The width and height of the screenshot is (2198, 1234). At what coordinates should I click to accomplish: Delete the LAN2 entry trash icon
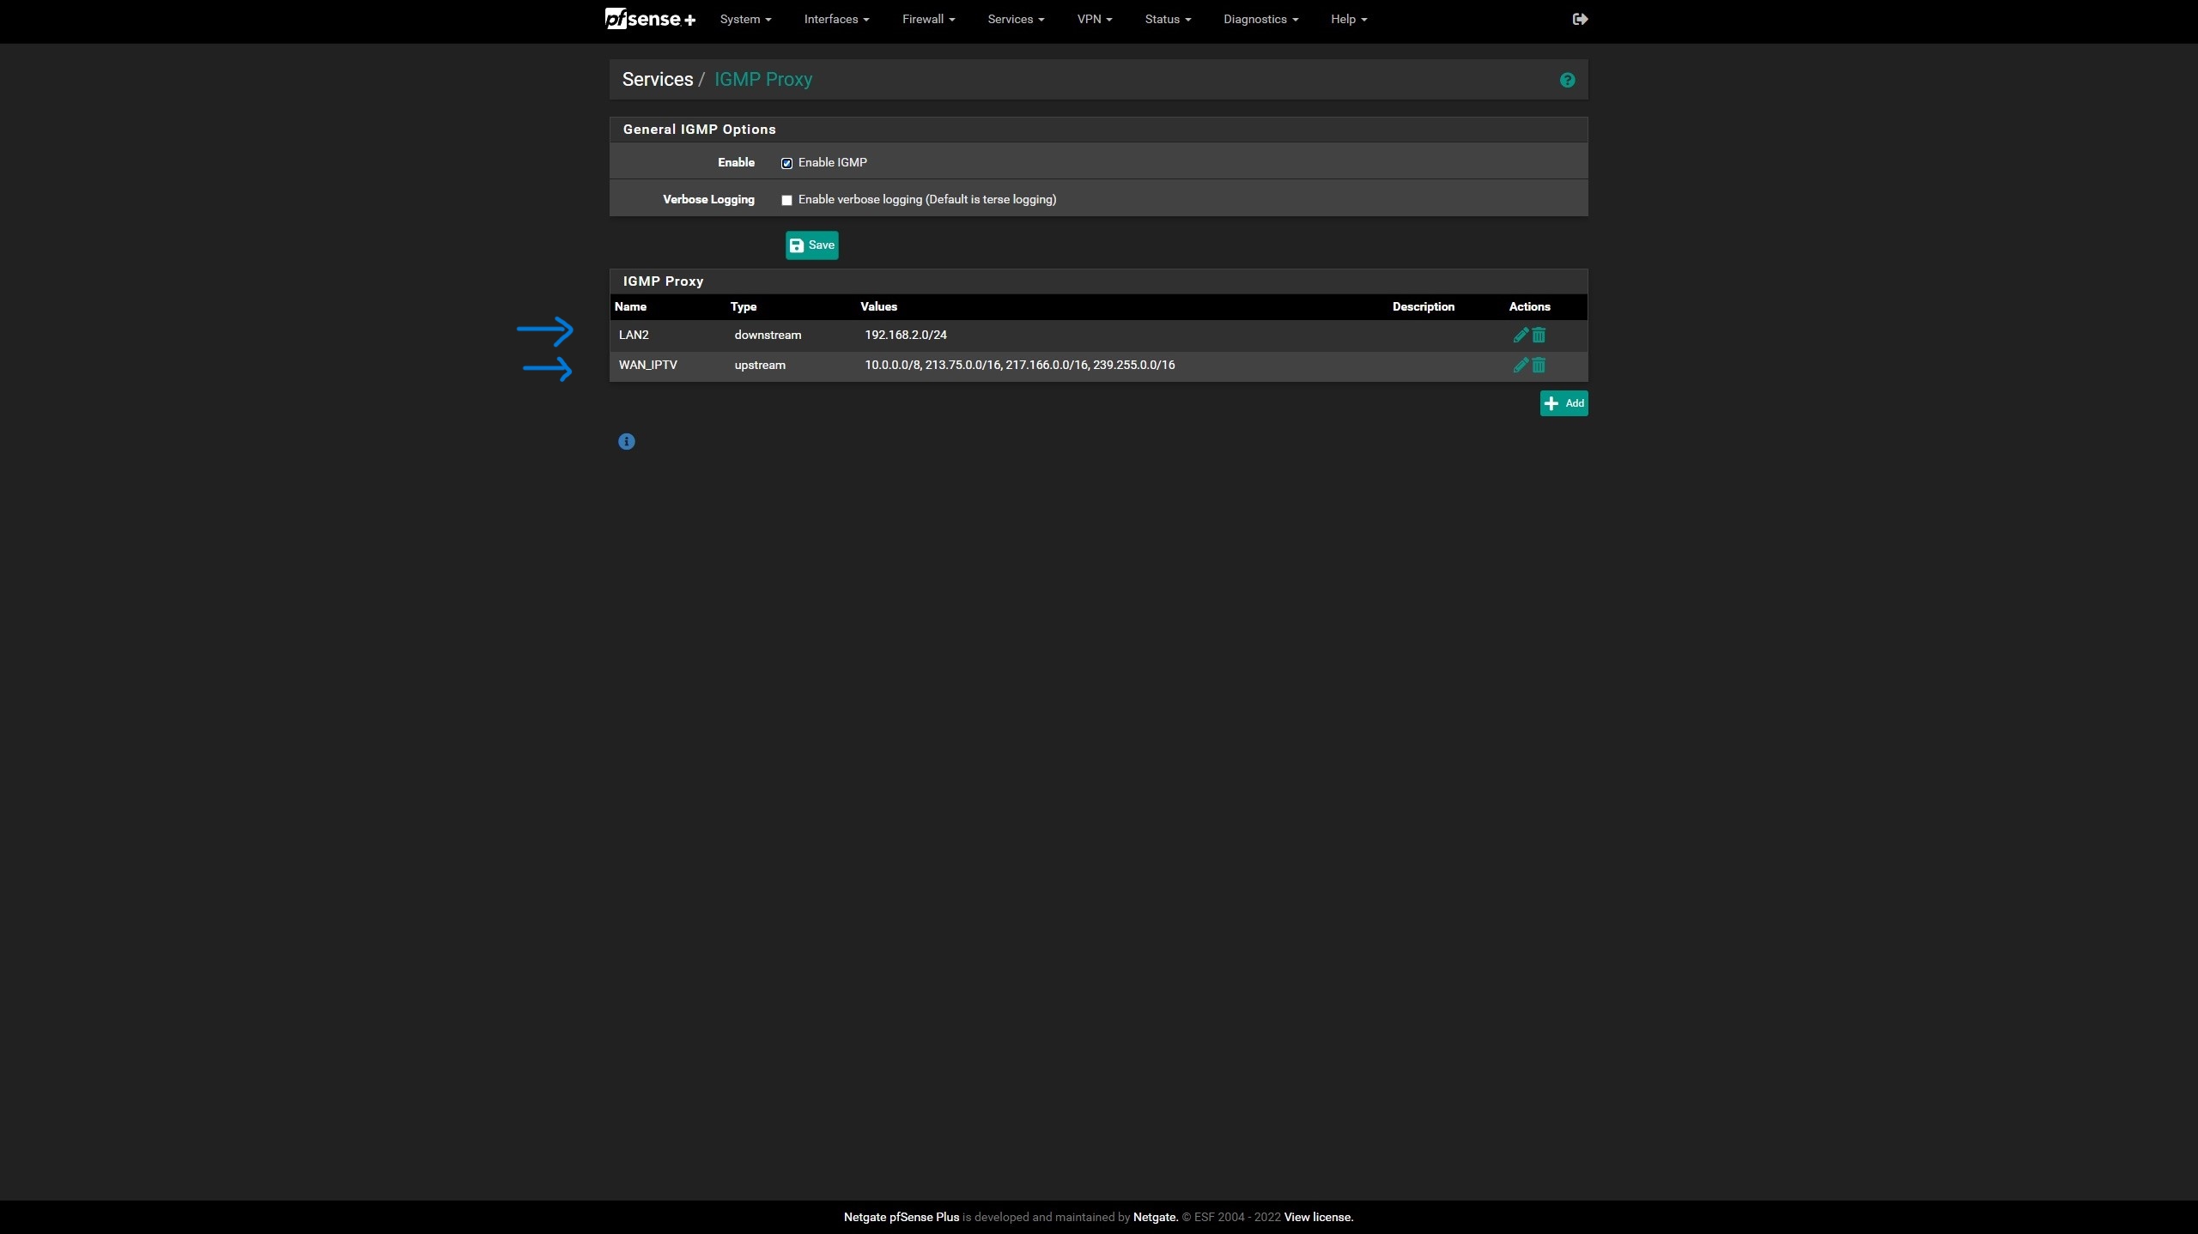tap(1539, 335)
